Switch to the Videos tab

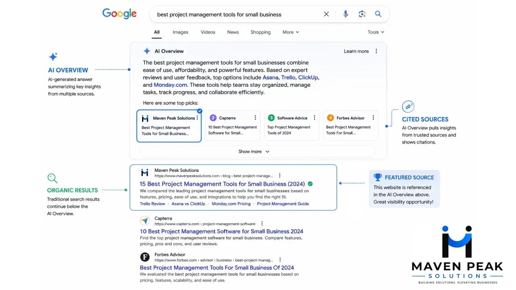coord(208,32)
